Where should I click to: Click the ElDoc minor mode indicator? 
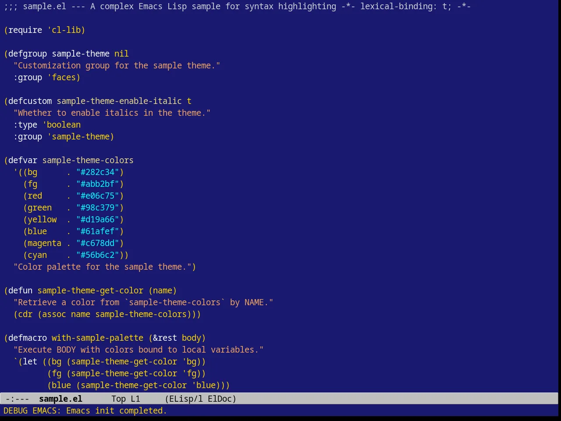(220, 399)
